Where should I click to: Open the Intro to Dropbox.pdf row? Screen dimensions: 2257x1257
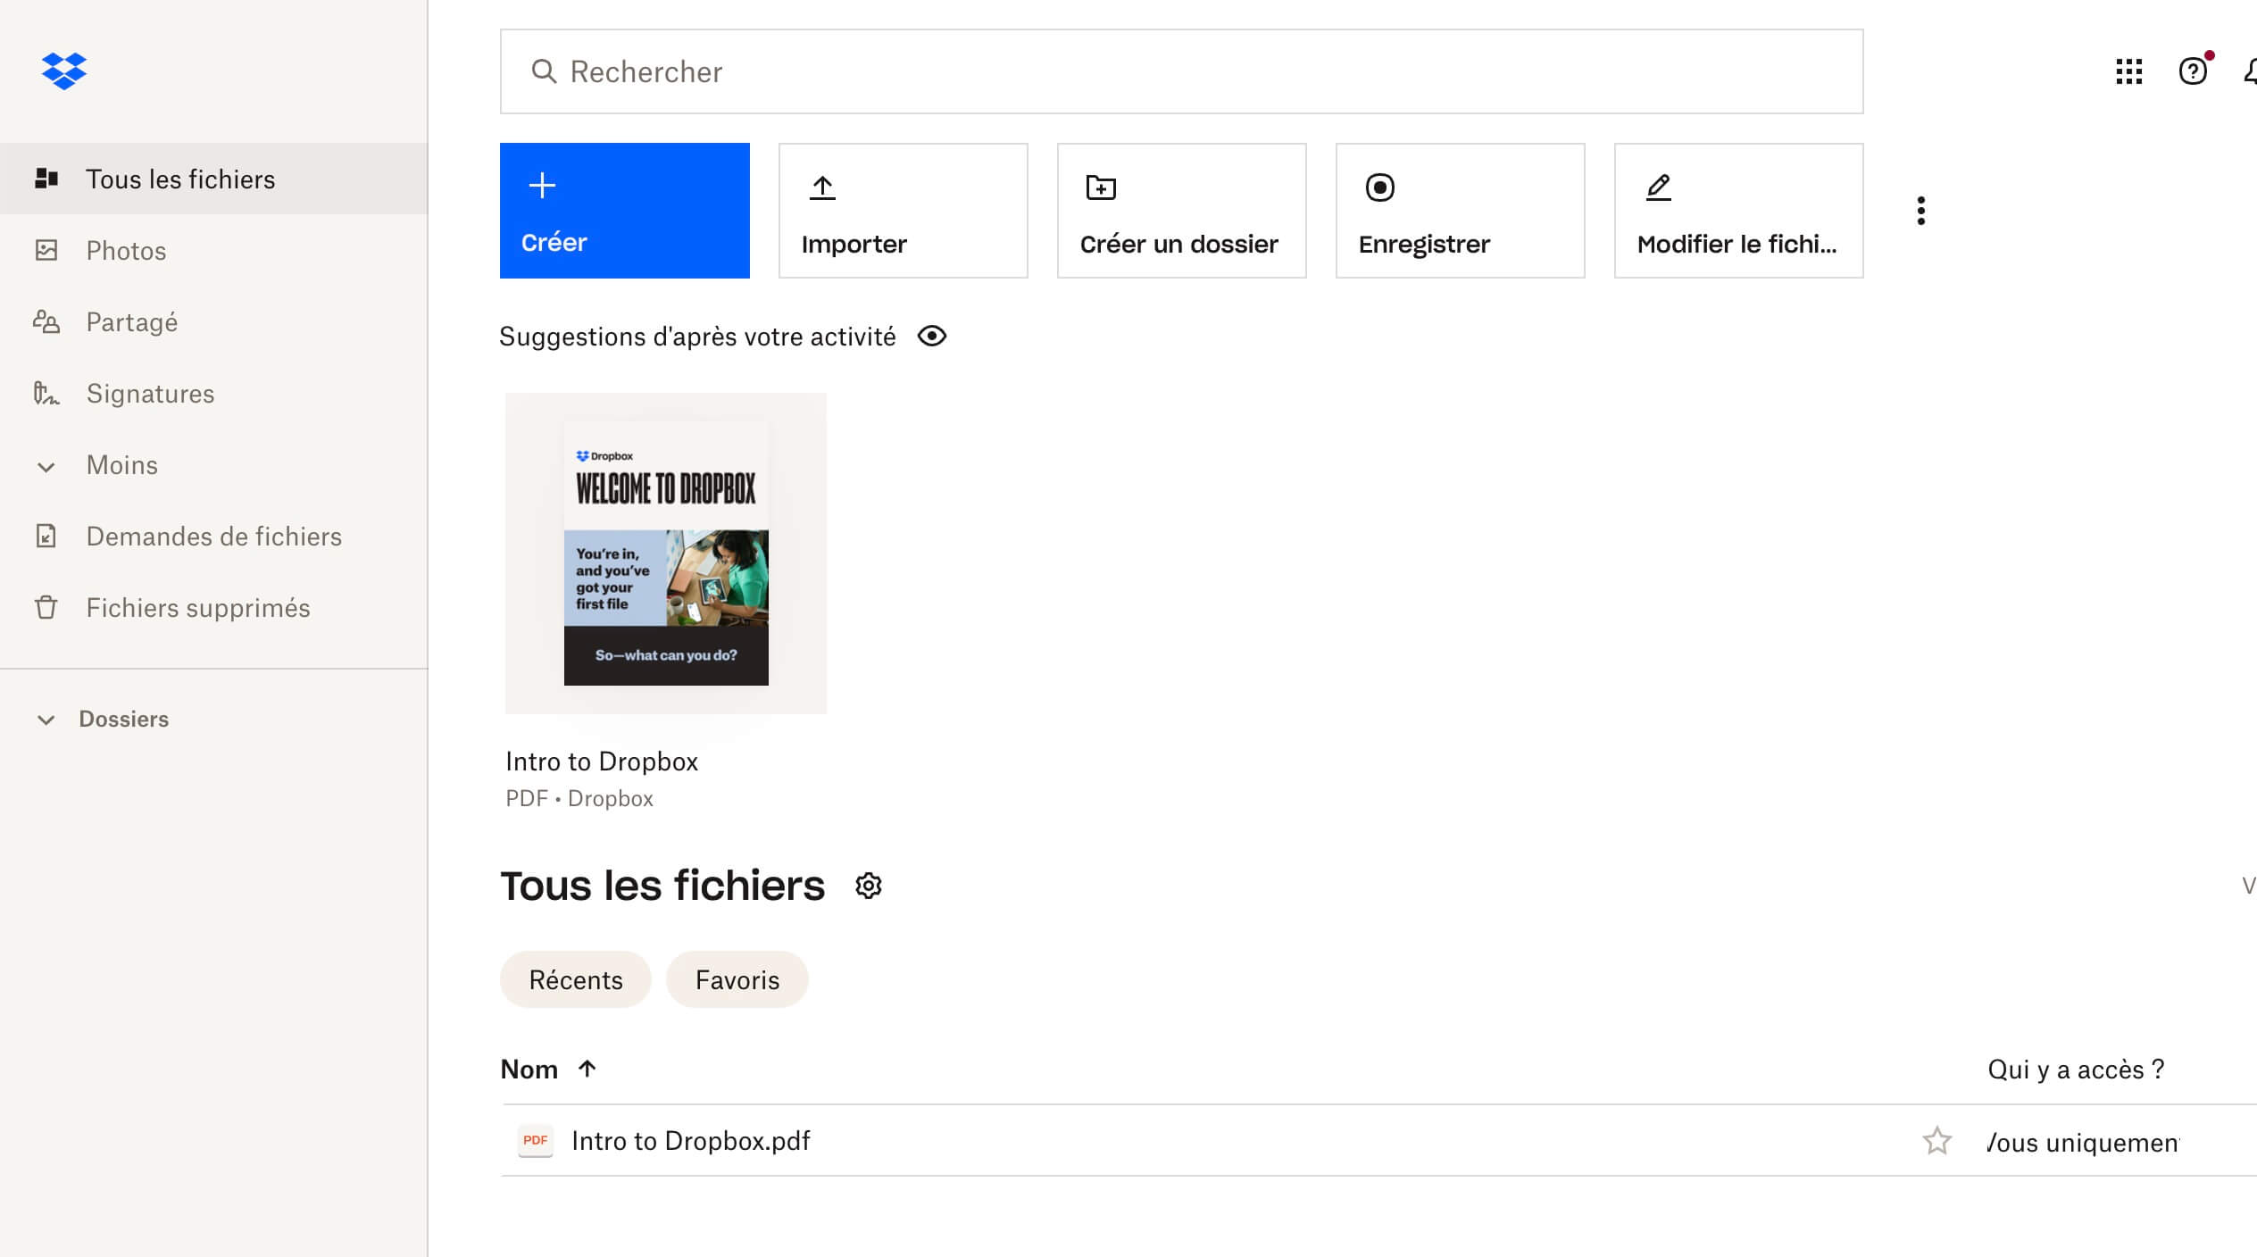pyautogui.click(x=1378, y=1140)
